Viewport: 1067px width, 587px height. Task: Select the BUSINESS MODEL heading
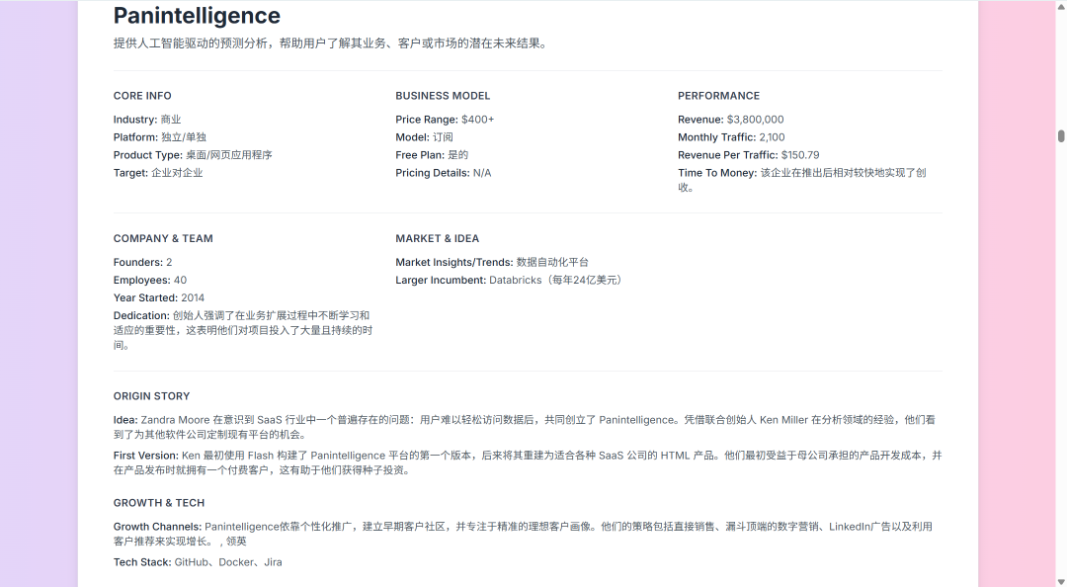click(443, 96)
